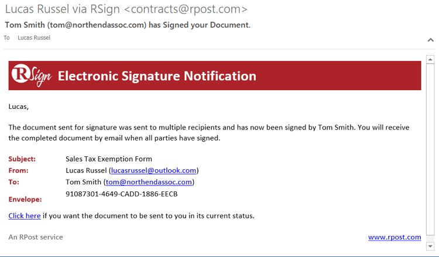Click the 'An RPost service' footer text
Image resolution: width=439 pixels, height=257 pixels.
tap(36, 237)
